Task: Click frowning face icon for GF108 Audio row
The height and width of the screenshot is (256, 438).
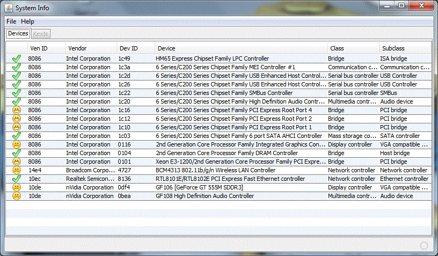Action: [17, 196]
